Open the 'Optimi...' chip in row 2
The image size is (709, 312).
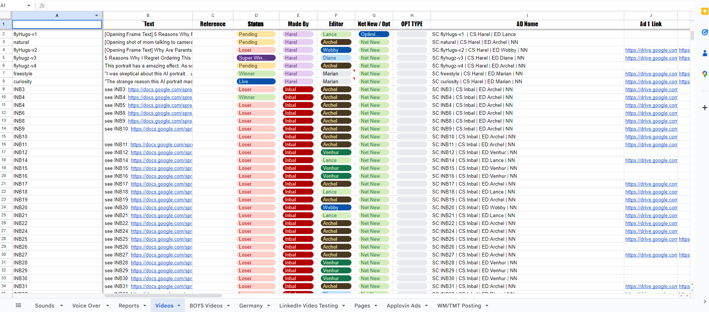[x=374, y=34]
